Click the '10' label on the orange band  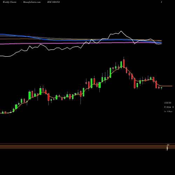click(168, 145)
